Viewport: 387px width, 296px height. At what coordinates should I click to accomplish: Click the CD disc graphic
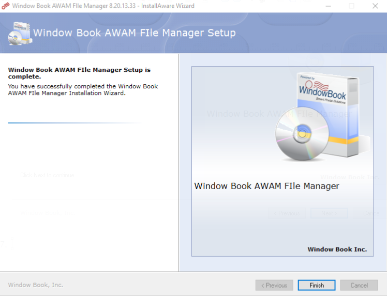tap(302, 134)
